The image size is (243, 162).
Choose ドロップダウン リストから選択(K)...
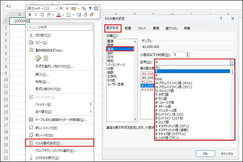tap(60, 150)
